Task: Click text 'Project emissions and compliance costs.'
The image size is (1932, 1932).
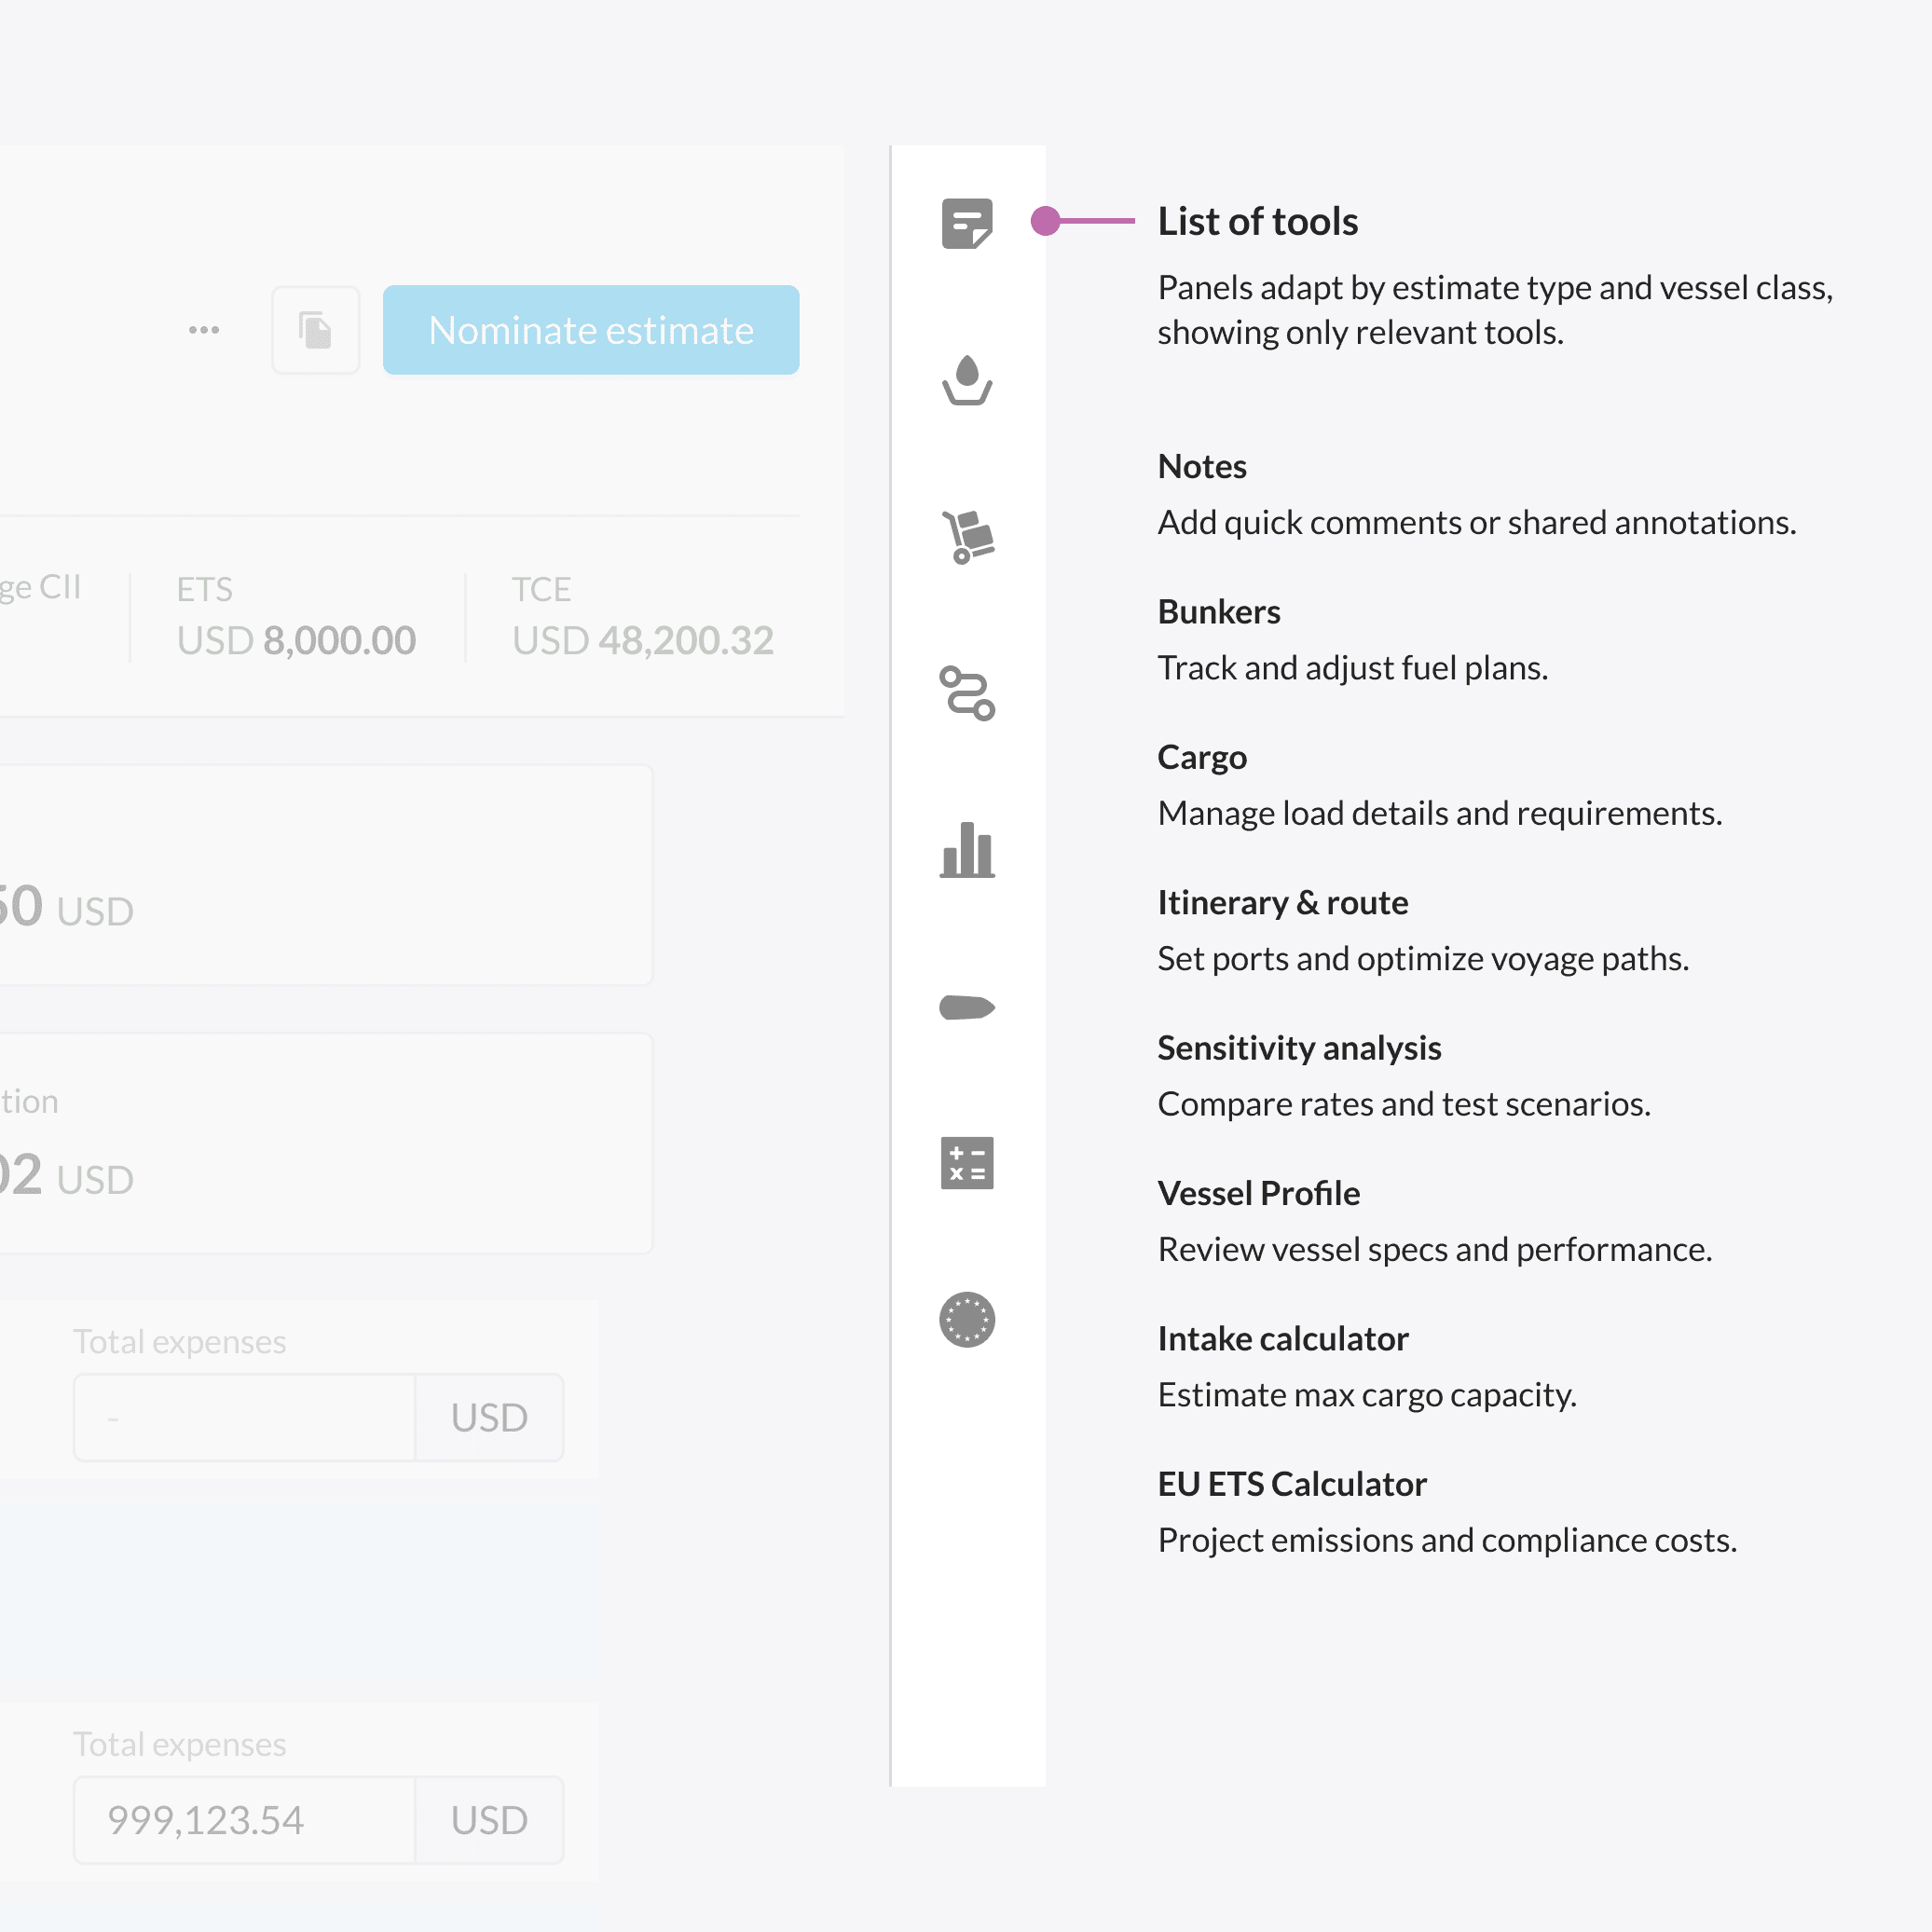Action: pos(1447,1540)
